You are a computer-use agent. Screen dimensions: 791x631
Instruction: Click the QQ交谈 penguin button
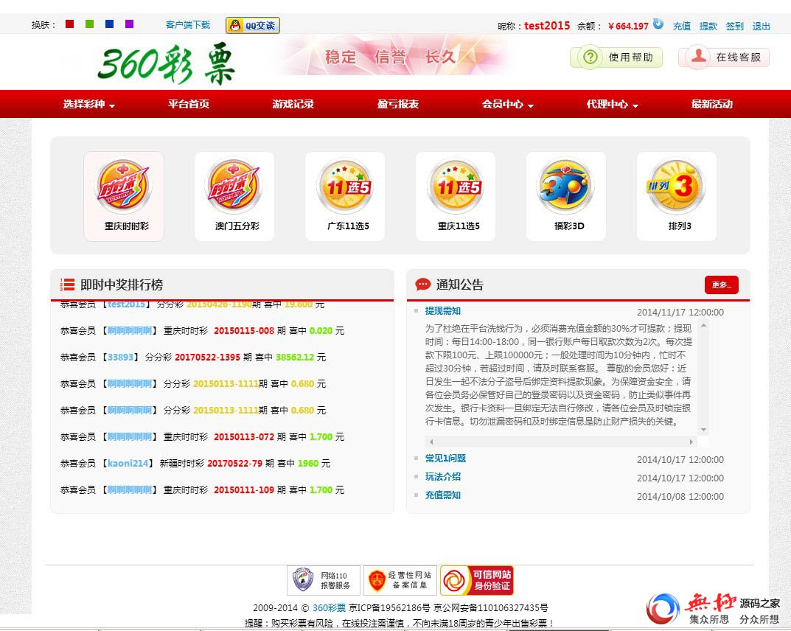coord(253,25)
